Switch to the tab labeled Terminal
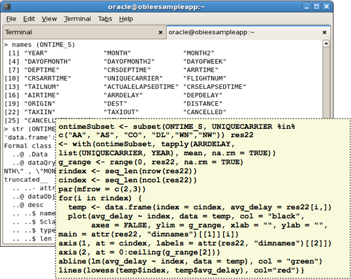The width and height of the screenshot is (351, 279). click(85, 32)
